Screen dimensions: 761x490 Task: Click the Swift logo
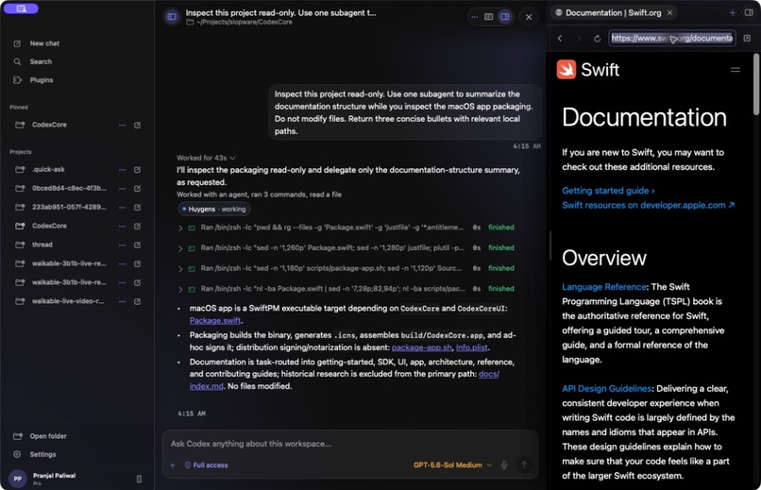tap(587, 70)
